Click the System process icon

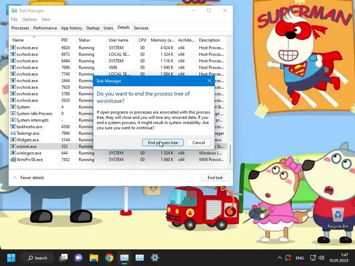pos(13,107)
